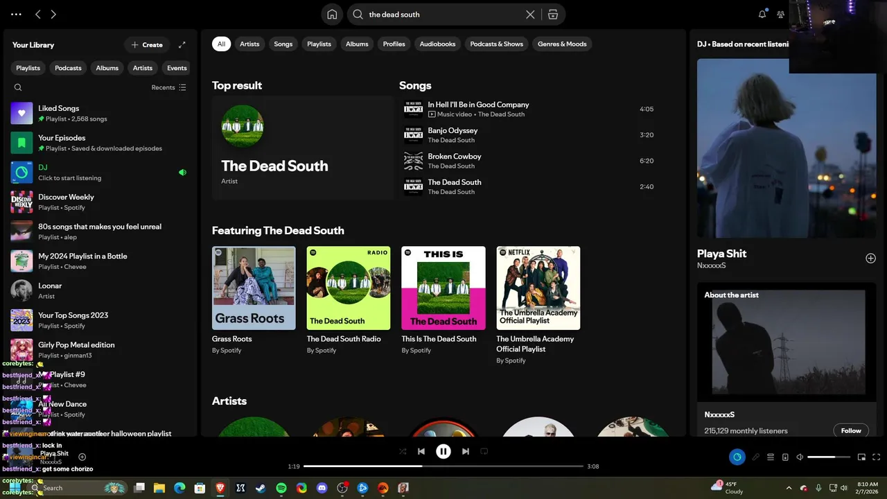
Task: Mute Spotify with the speaker icon
Action: [x=800, y=457]
